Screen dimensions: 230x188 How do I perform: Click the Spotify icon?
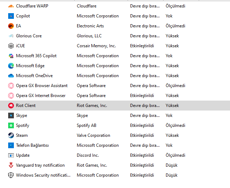pyautogui.click(x=11, y=125)
